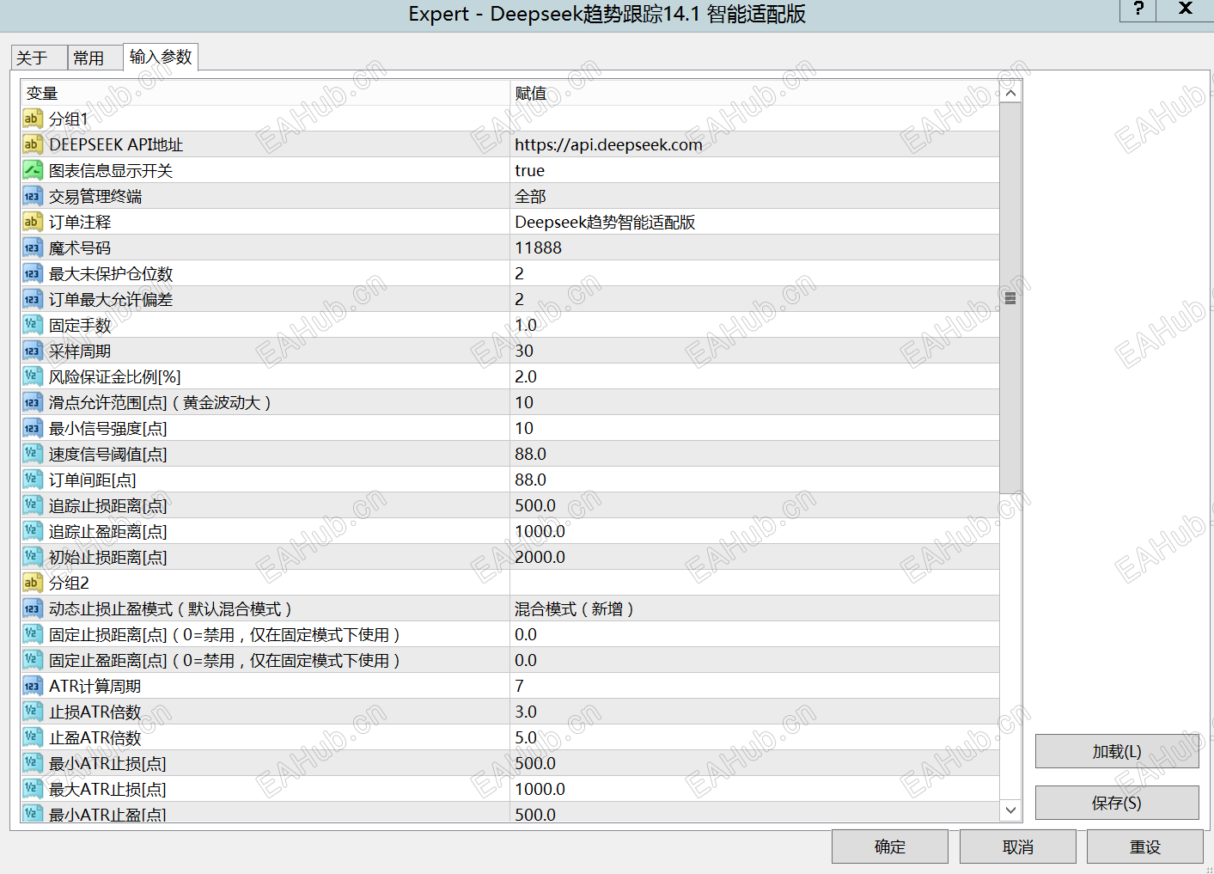This screenshot has height=874, width=1214.
Task: Edit the ATR计算周期 value 7
Action: (x=754, y=686)
